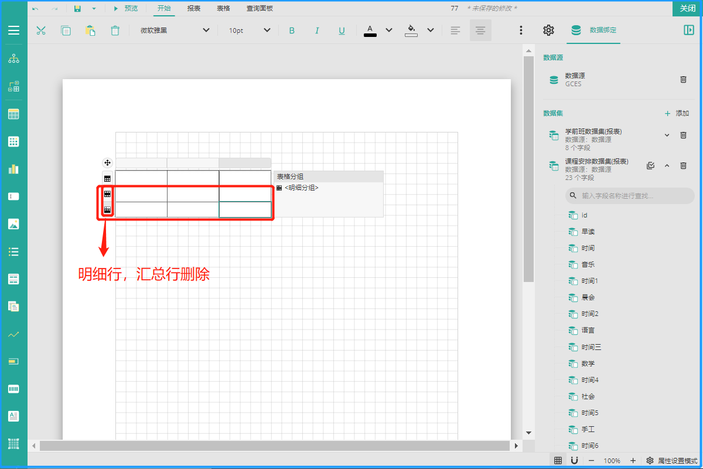Open the text color swatch
703x469 pixels.
pos(370,30)
